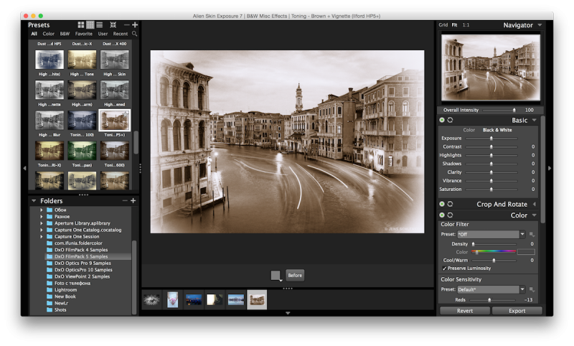Image resolution: width=574 pixels, height=346 pixels.
Task: Turn off the Color panel green toggle
Action: [x=442, y=215]
